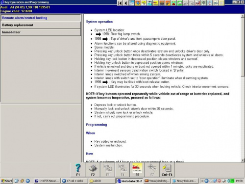Click the 'When' heading
The image size is (245, 184).
(x=91, y=133)
